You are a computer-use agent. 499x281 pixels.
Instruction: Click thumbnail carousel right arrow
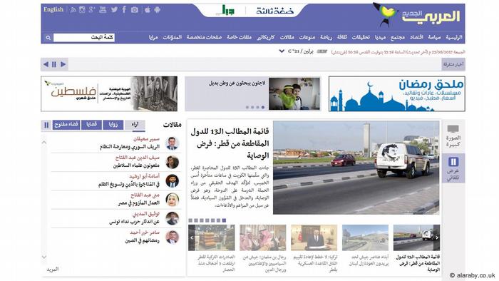click(x=436, y=237)
